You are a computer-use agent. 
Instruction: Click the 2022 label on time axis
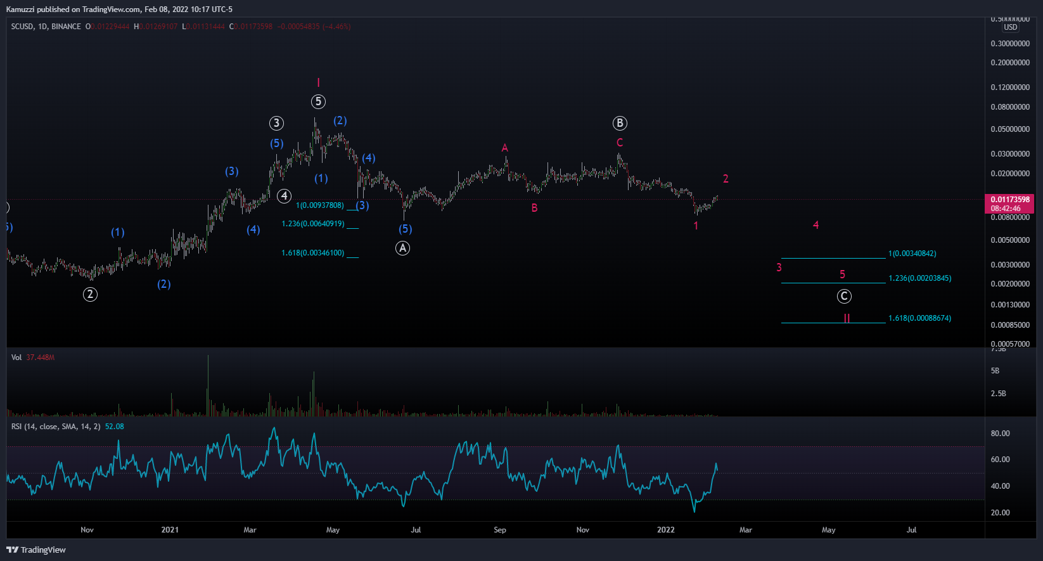tap(666, 530)
